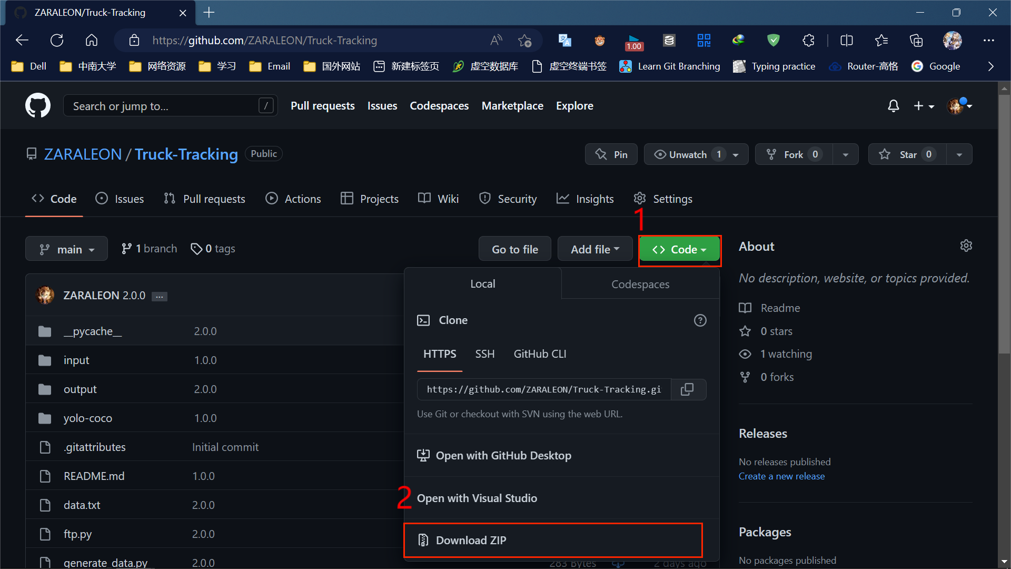
Task: Open notifications bell icon
Action: (x=893, y=106)
